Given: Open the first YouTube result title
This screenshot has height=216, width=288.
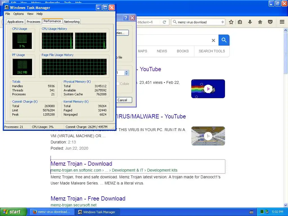Looking at the screenshot, I should [149, 69].
